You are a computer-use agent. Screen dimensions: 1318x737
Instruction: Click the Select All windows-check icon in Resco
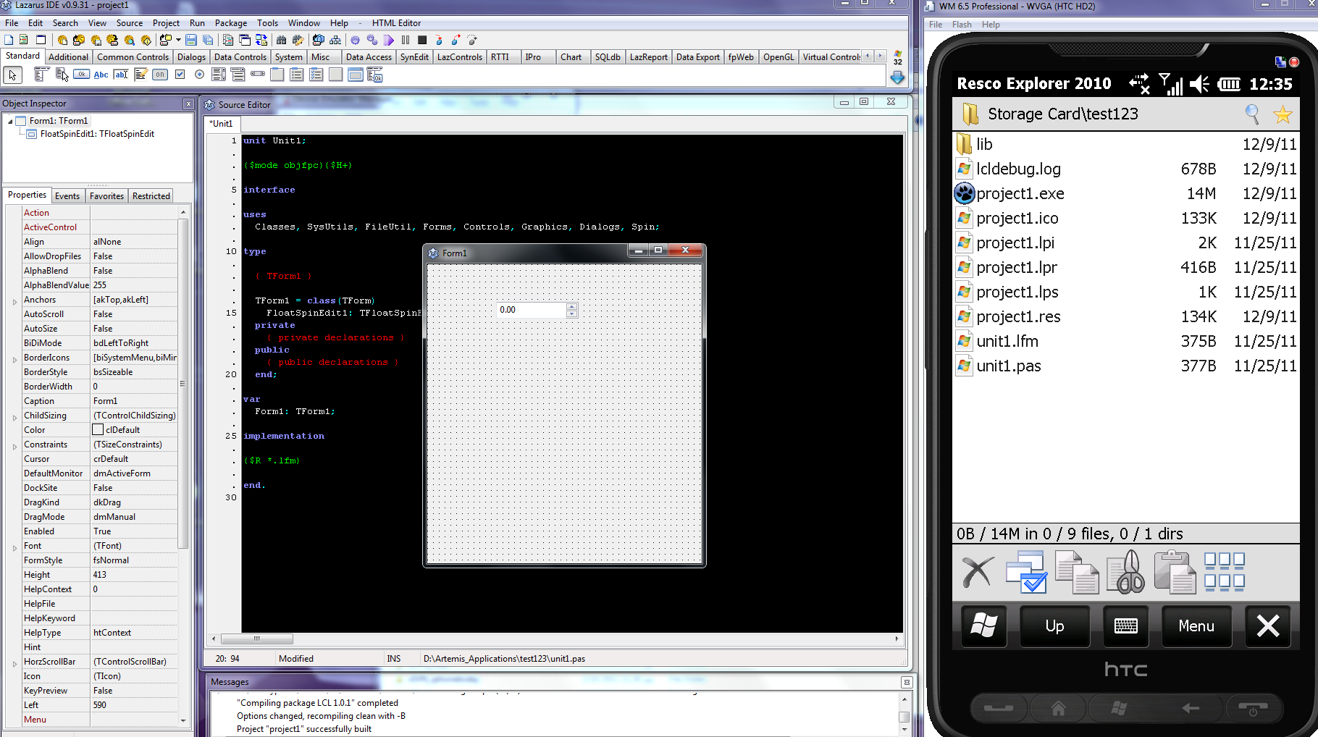(x=1026, y=572)
